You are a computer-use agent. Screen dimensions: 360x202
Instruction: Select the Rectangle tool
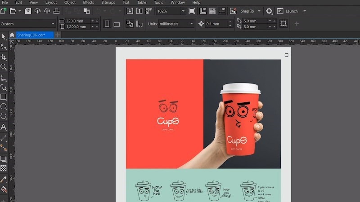click(x=4, y=97)
